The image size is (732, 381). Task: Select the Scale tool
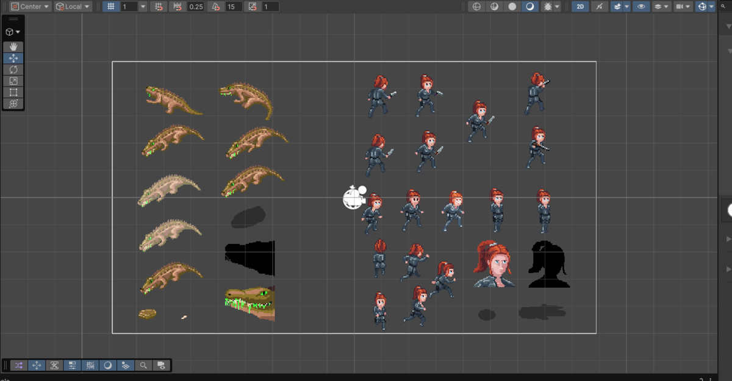click(13, 81)
